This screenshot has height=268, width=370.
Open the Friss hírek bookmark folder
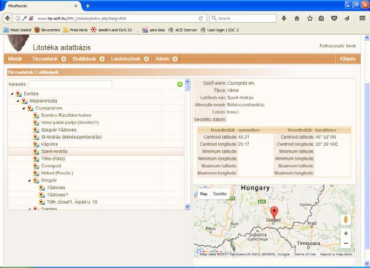[x=76, y=30]
